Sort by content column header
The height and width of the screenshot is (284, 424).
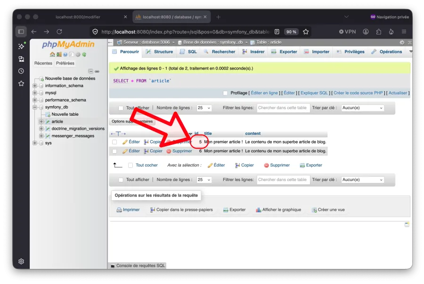[x=253, y=134]
